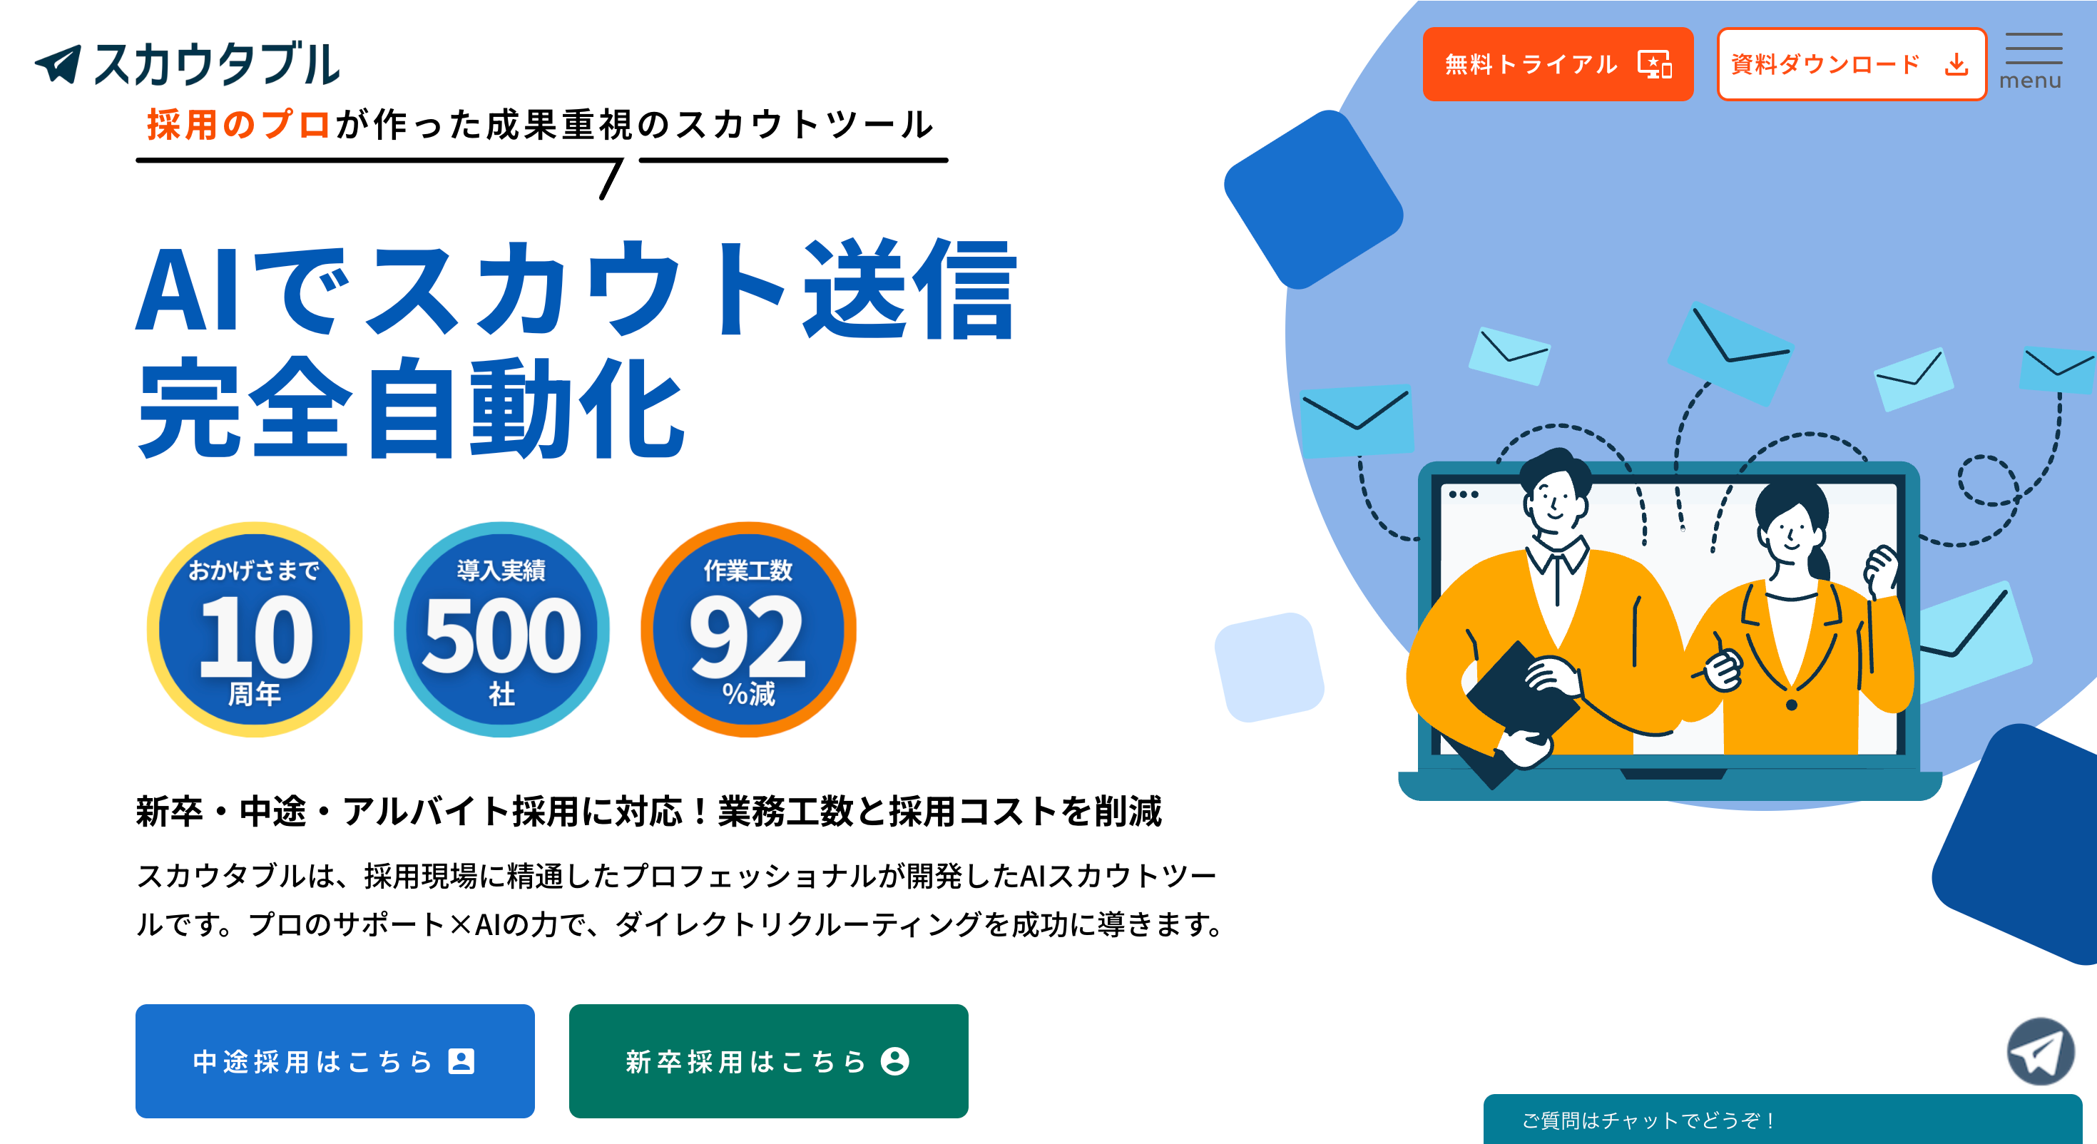Click the ID card icon in 中途採用 button
2097x1144 pixels.
[x=461, y=1061]
